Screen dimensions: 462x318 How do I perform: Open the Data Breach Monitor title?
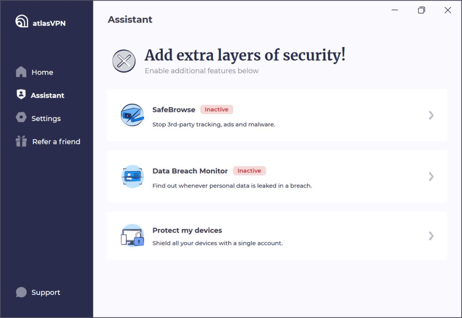tap(190, 171)
